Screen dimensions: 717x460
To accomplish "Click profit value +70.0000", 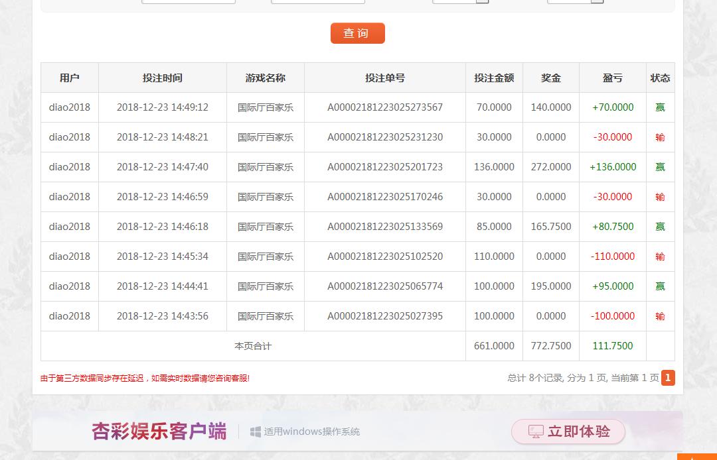I will point(613,107).
